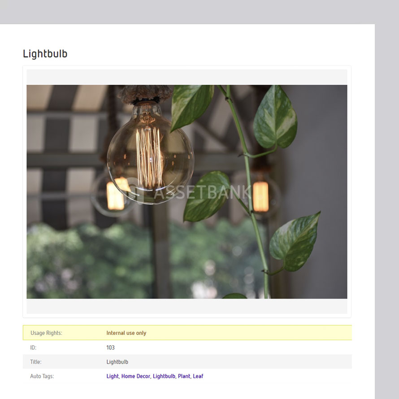Click the Lightbulb page heading
399x399 pixels.
[x=45, y=54]
